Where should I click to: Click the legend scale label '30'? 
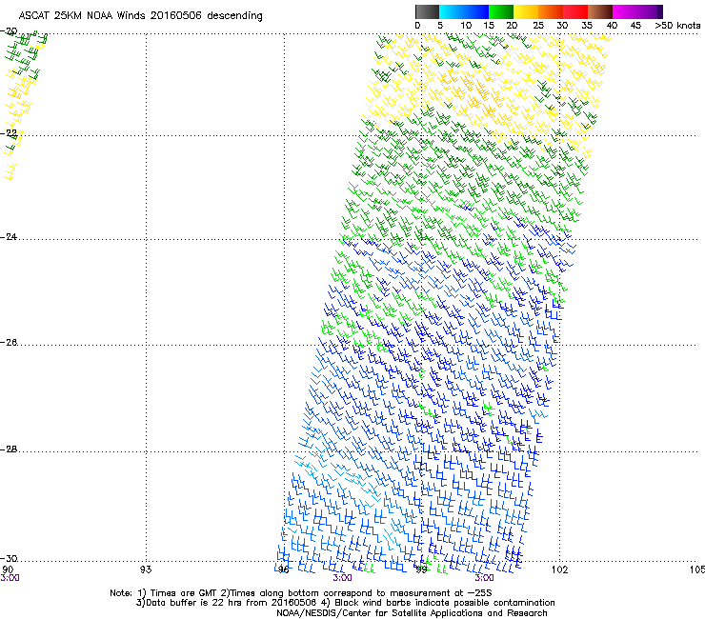coord(562,26)
